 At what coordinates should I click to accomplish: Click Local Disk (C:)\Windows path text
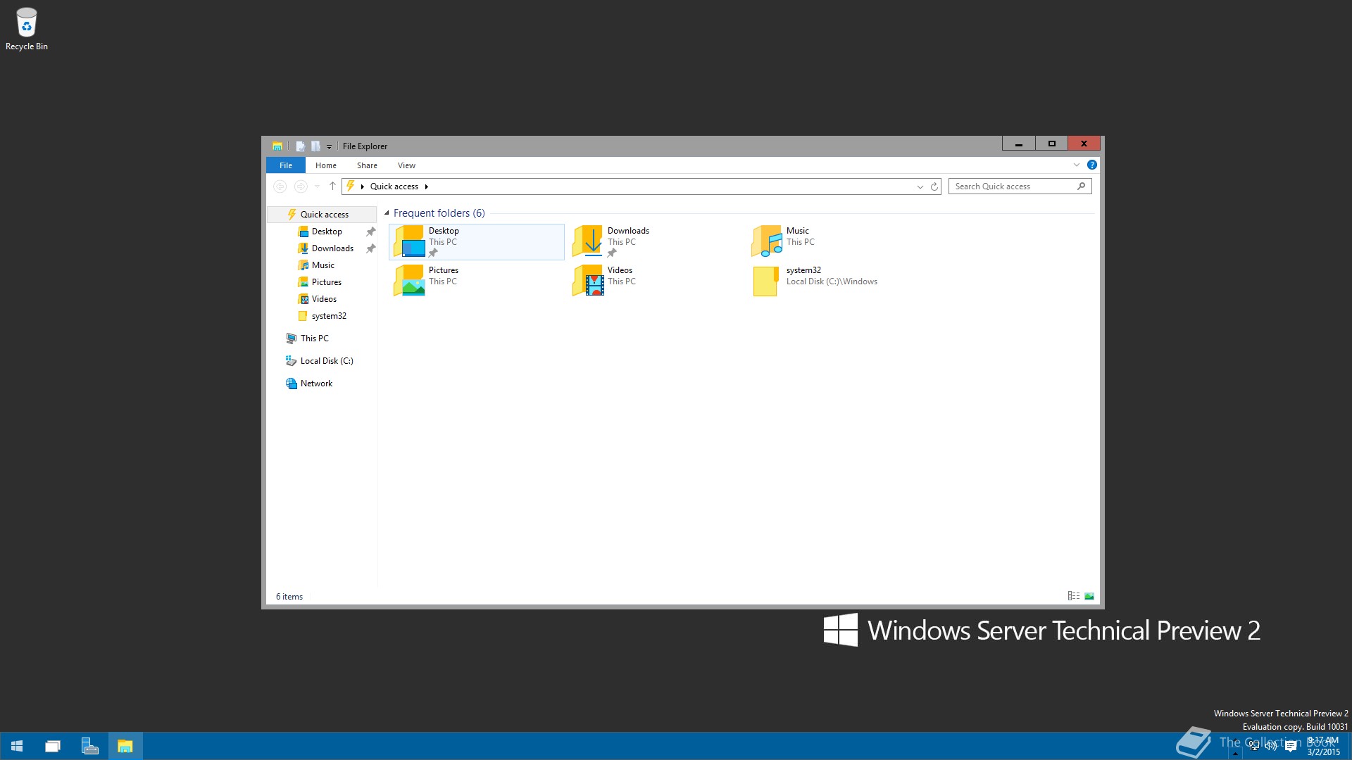[x=832, y=281]
